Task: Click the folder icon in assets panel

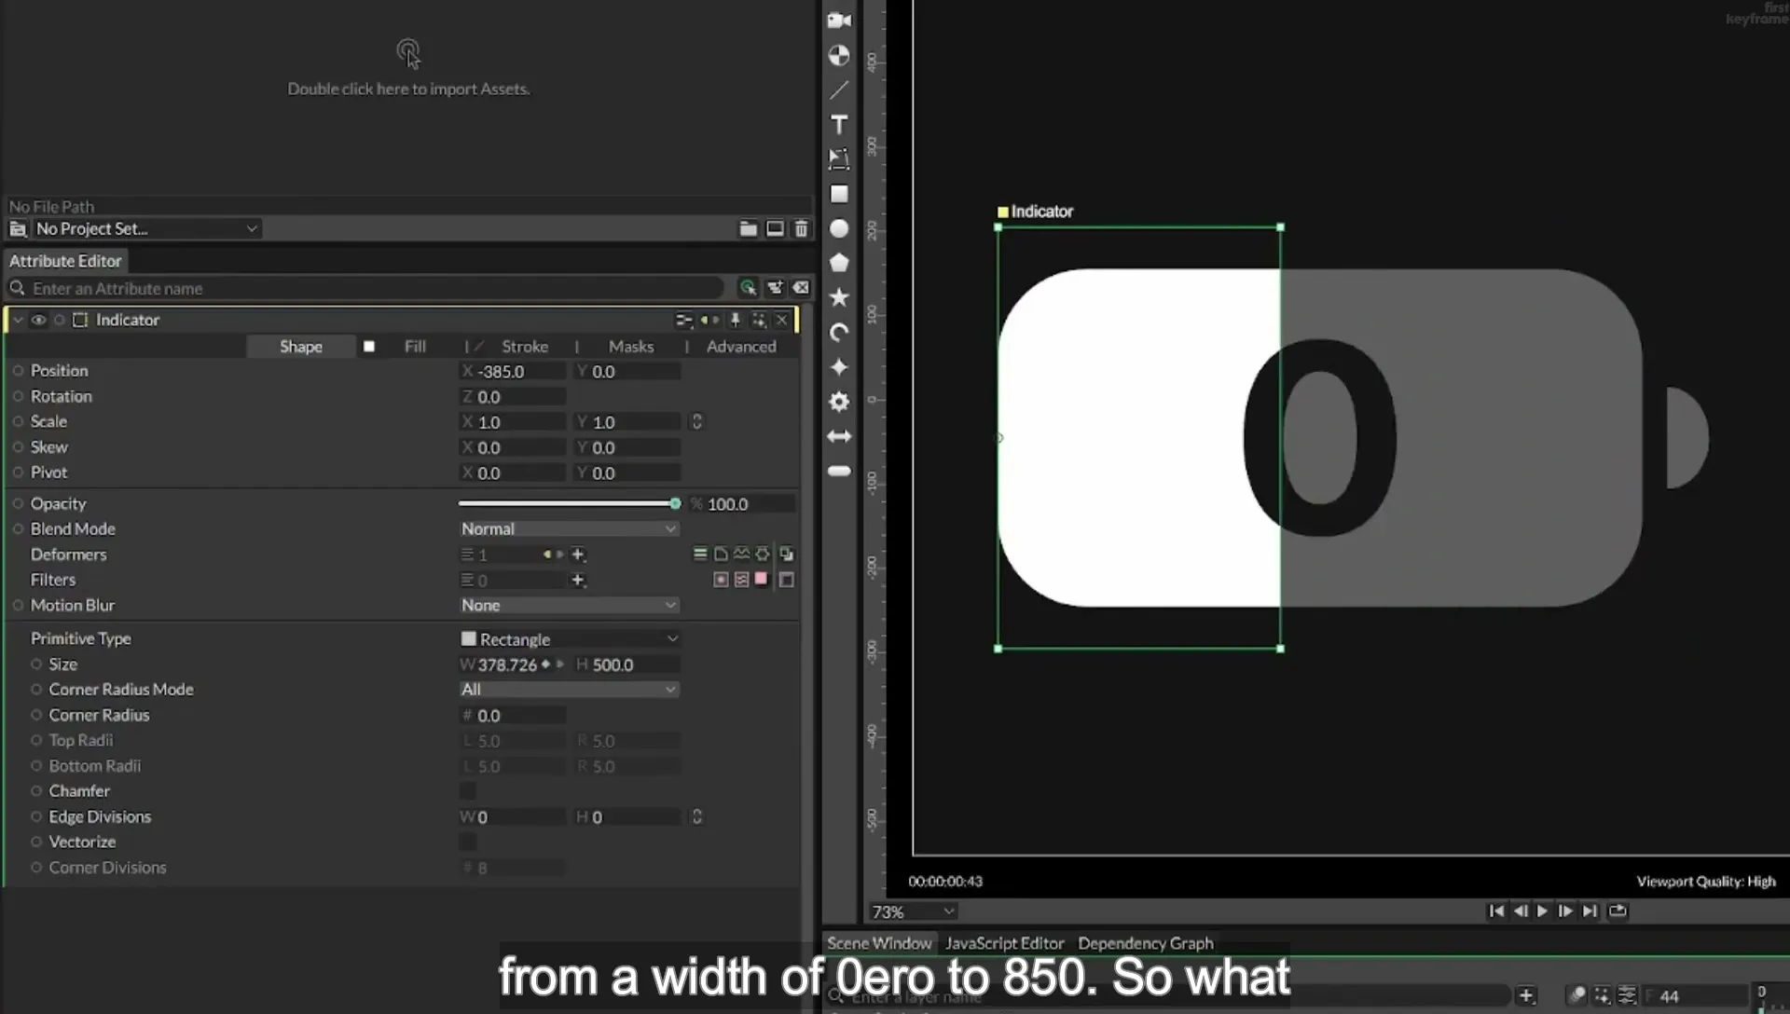Action: 748,228
